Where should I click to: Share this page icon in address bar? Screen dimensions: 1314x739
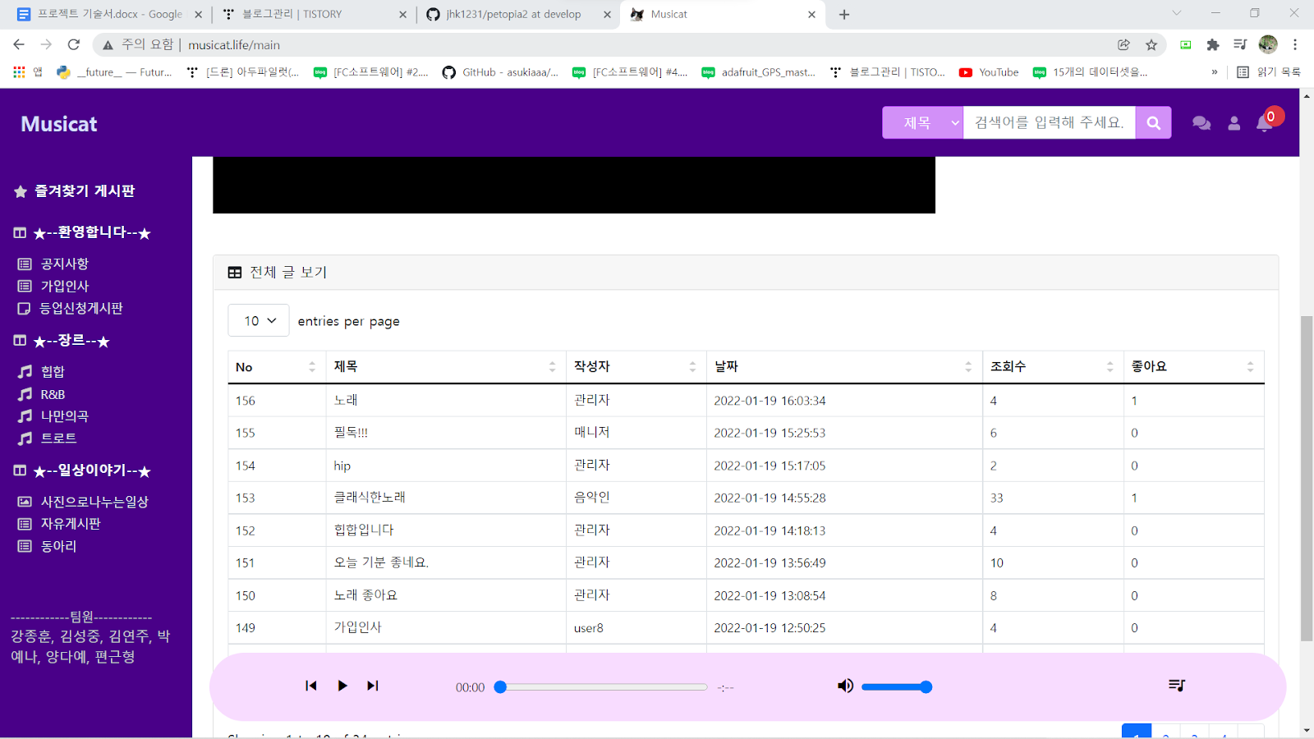point(1123,44)
